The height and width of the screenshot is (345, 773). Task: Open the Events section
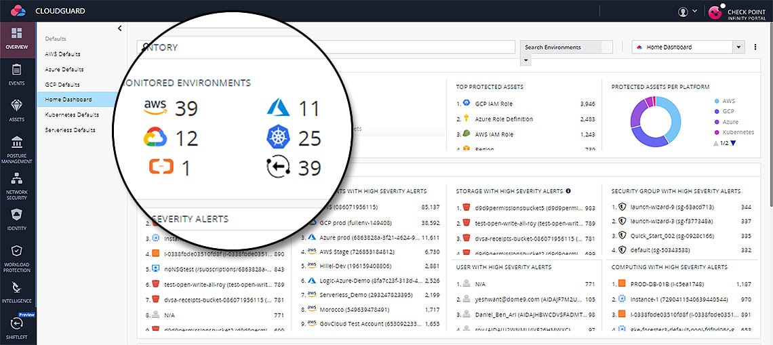[17, 75]
